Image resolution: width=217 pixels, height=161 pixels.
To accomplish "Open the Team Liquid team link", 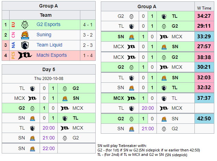I will 50,45.
